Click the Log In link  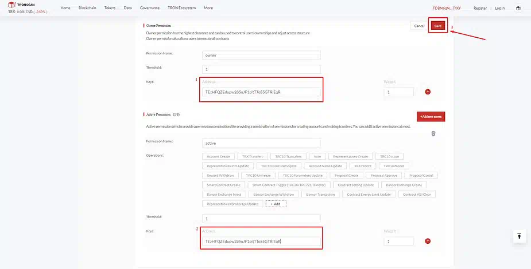tap(499, 8)
